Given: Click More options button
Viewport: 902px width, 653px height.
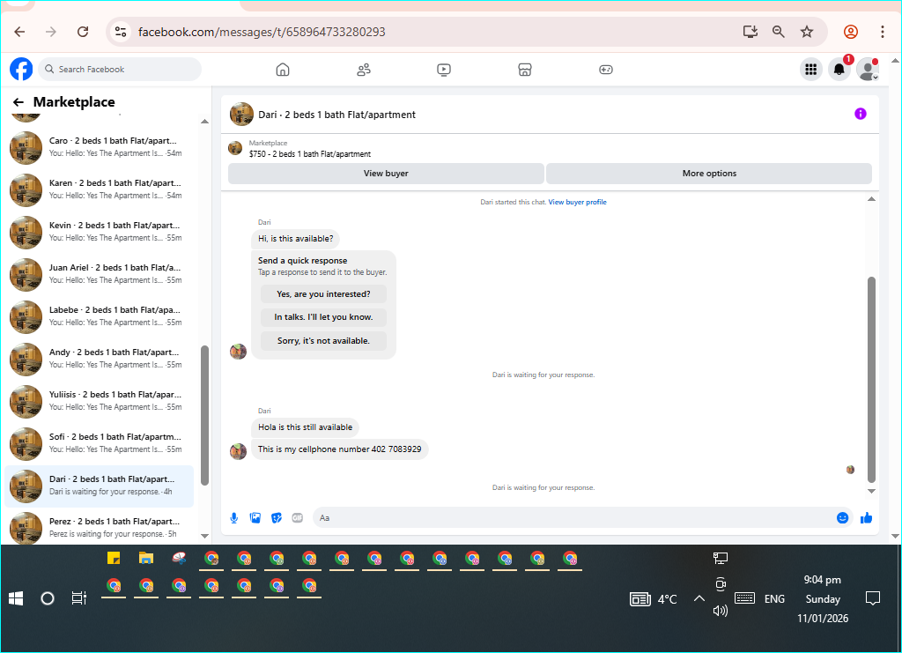Looking at the screenshot, I should [x=709, y=174].
